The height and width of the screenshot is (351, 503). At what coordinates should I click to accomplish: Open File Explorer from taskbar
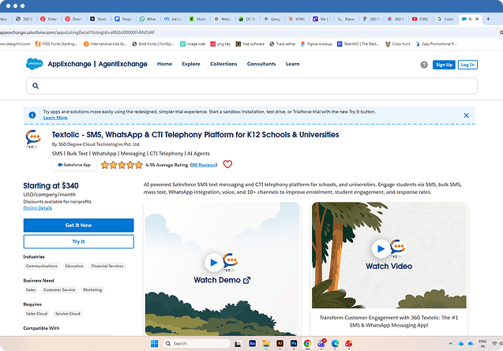(x=265, y=344)
